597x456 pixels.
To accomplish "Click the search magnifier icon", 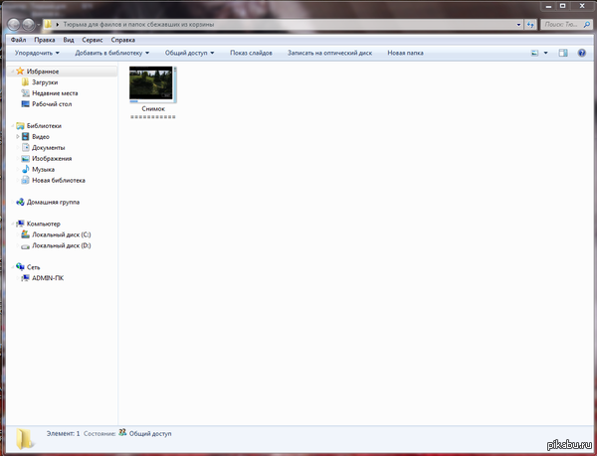I will click(587, 24).
